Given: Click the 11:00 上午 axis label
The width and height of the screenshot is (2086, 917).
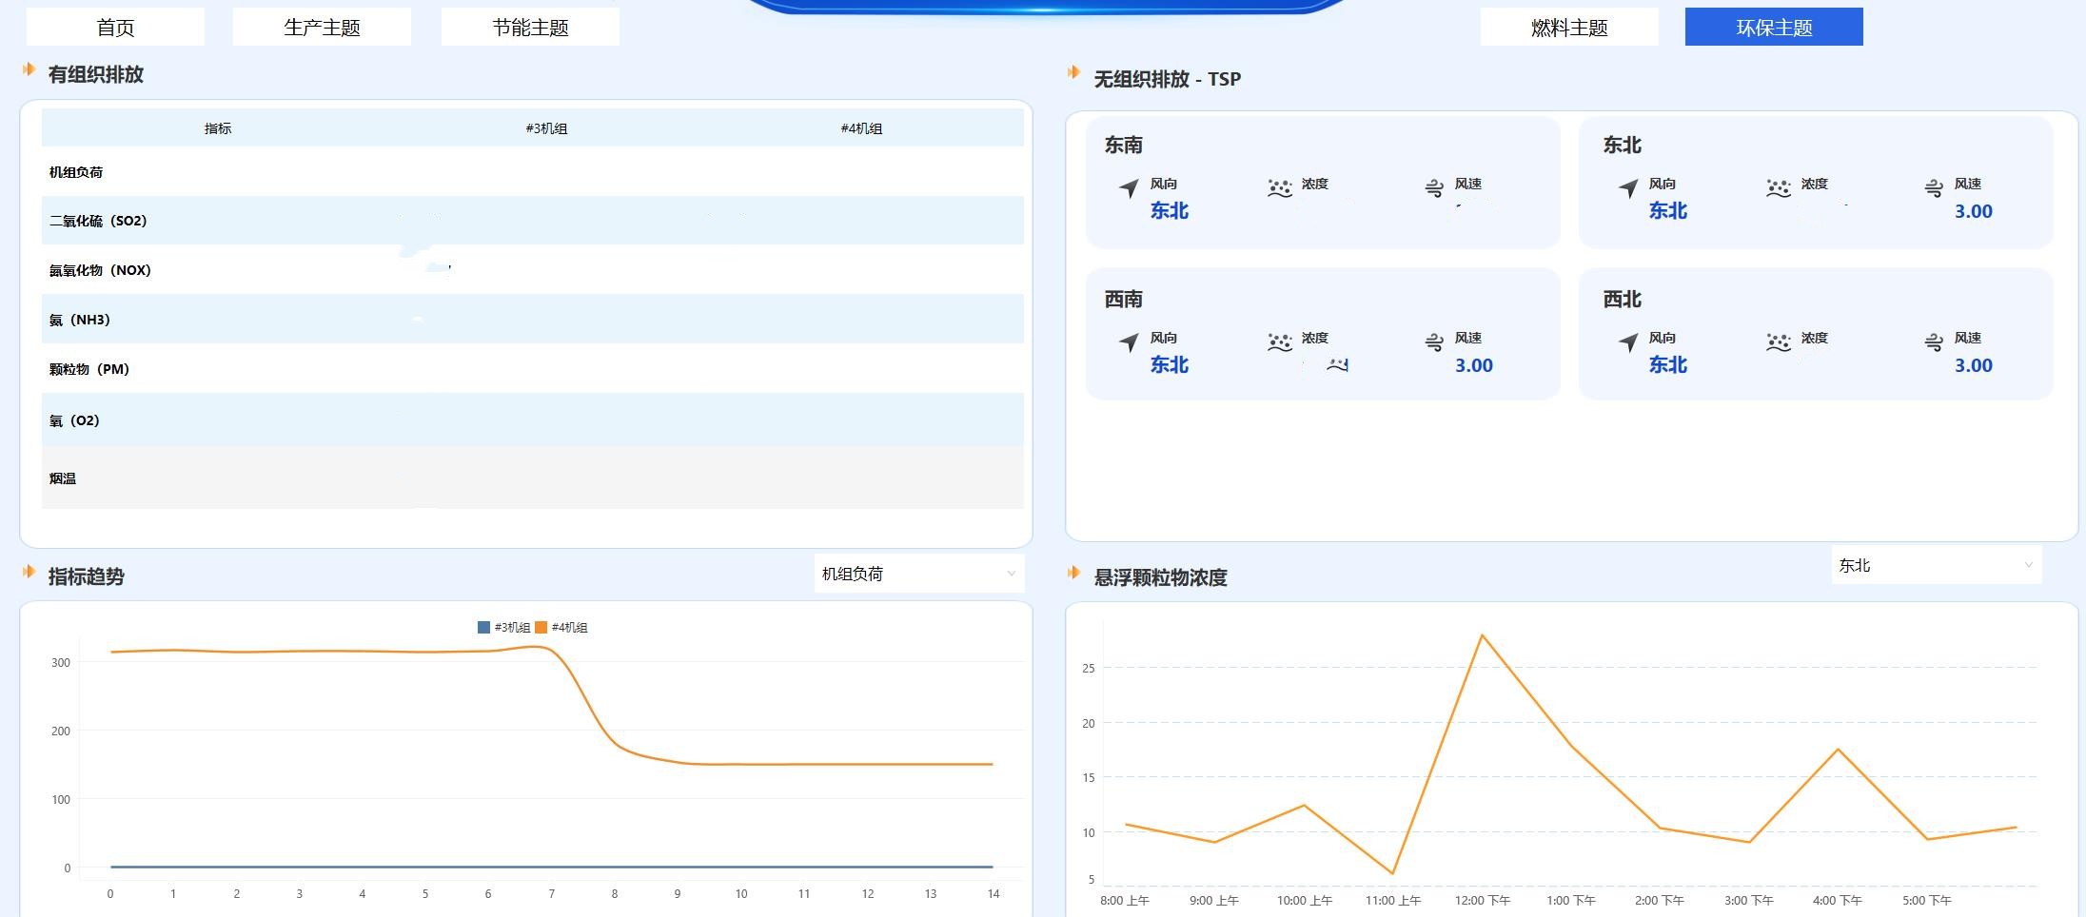Looking at the screenshot, I should click(x=1392, y=900).
